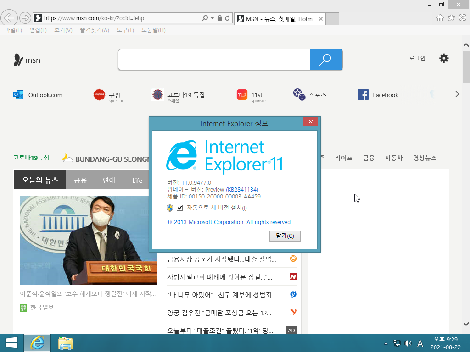Open the 금융 item in top navigation
Viewport: 470px width, 352px height.
point(369,158)
